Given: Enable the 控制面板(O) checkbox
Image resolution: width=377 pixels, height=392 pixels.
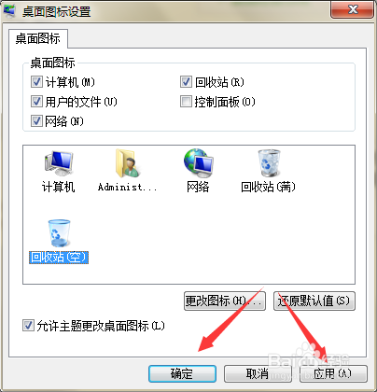Looking at the screenshot, I should 186,102.
